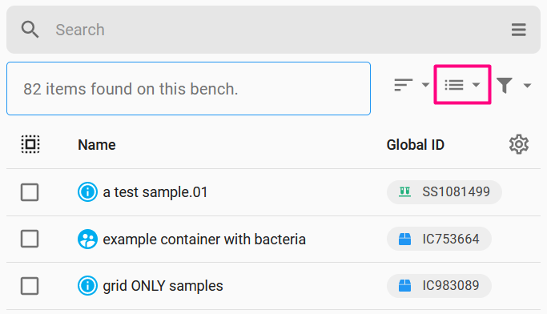Expand the sort options dropdown arrow
The height and width of the screenshot is (314, 547).
click(425, 85)
